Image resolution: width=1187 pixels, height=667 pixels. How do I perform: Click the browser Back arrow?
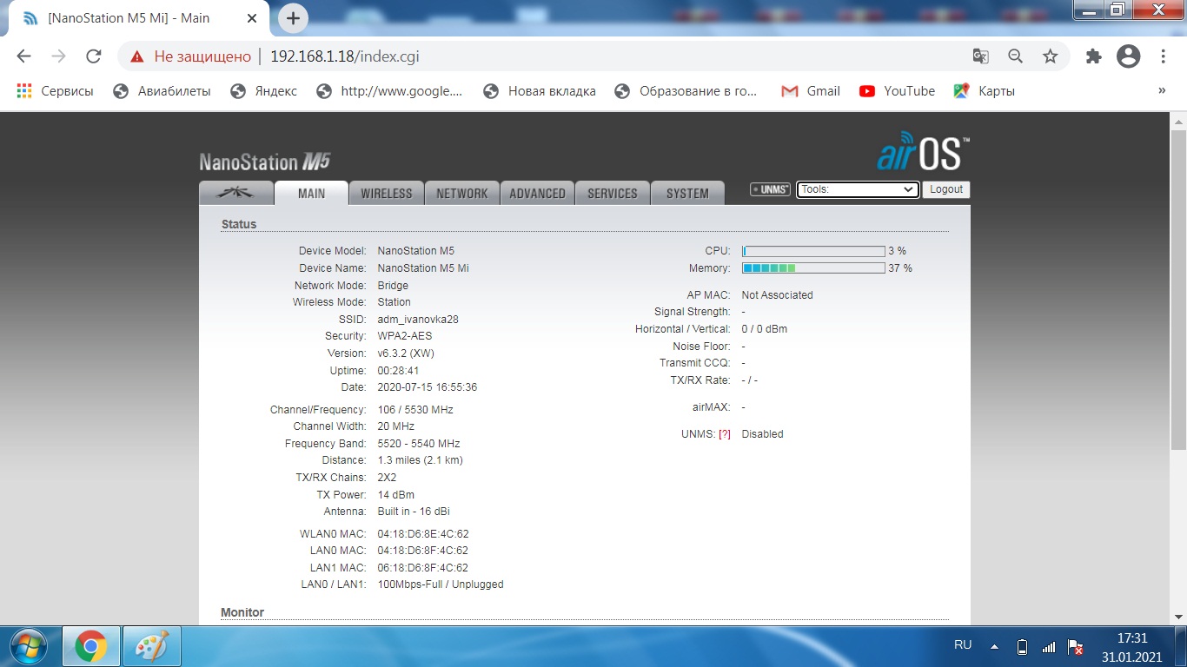pos(23,56)
